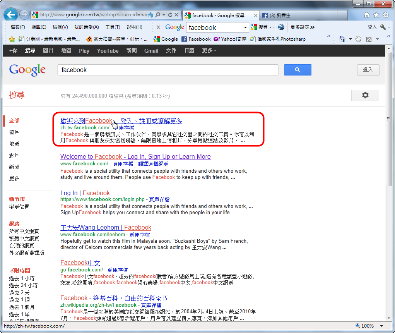Close the facebook - Google 搜尋 tab
395x333 pixels.
pyautogui.click(x=255, y=15)
